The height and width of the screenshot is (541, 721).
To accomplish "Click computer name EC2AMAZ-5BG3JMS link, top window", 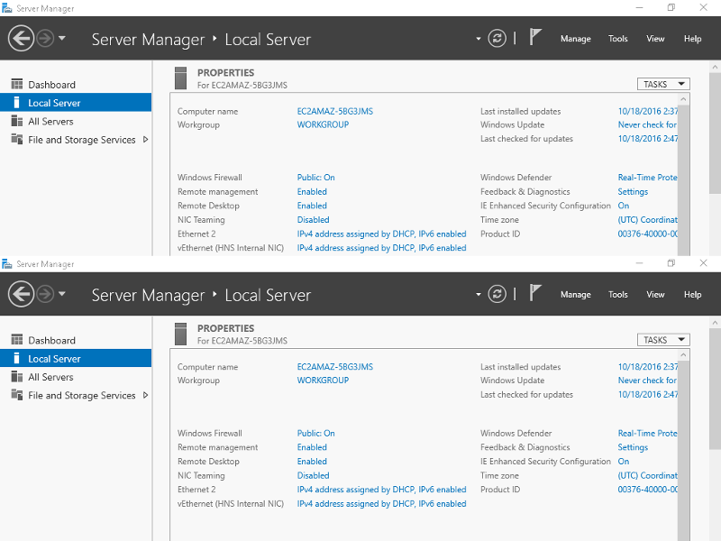I will [334, 111].
